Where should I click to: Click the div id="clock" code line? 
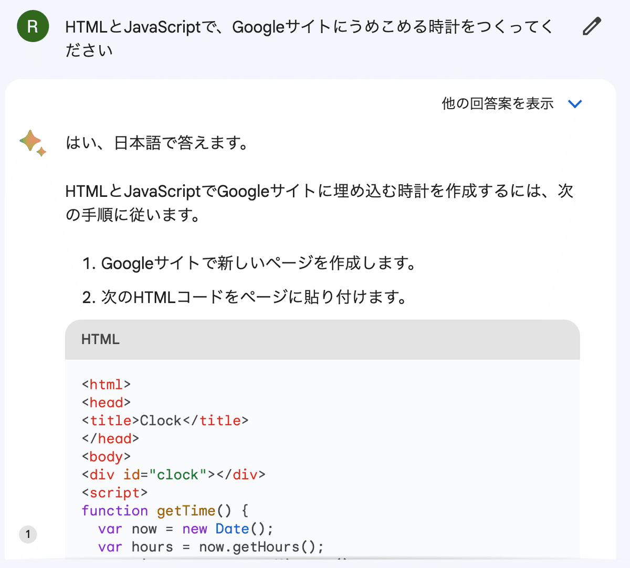(x=174, y=475)
